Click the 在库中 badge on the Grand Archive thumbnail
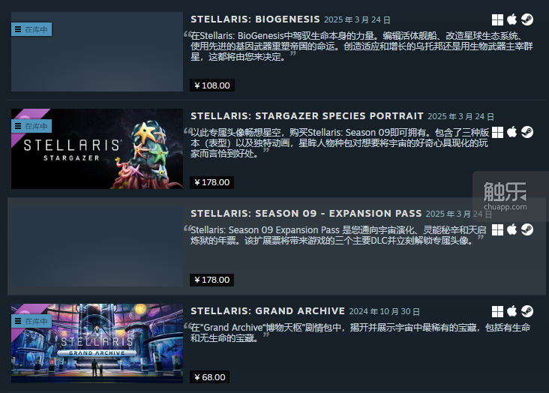This screenshot has width=549, height=393. [31, 321]
